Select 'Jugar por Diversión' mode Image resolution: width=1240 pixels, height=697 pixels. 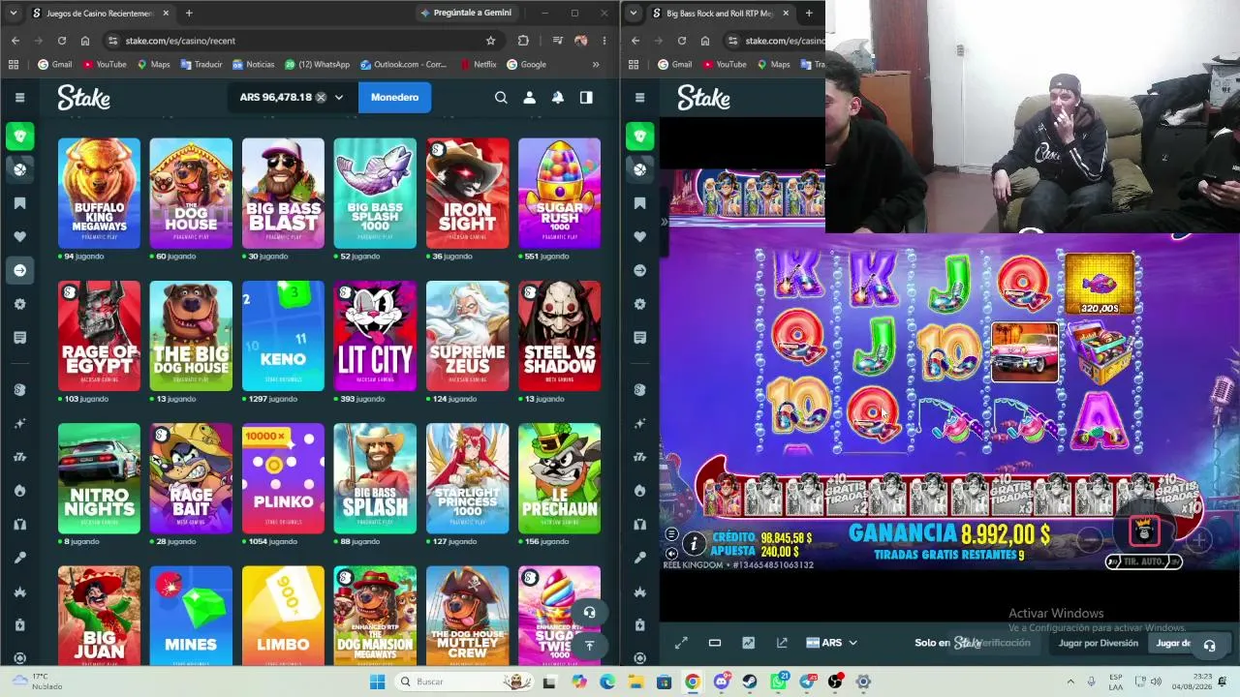click(x=1098, y=643)
